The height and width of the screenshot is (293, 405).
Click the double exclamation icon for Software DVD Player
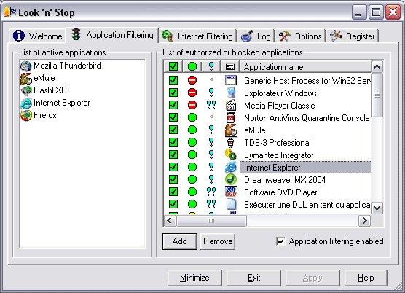(211, 192)
